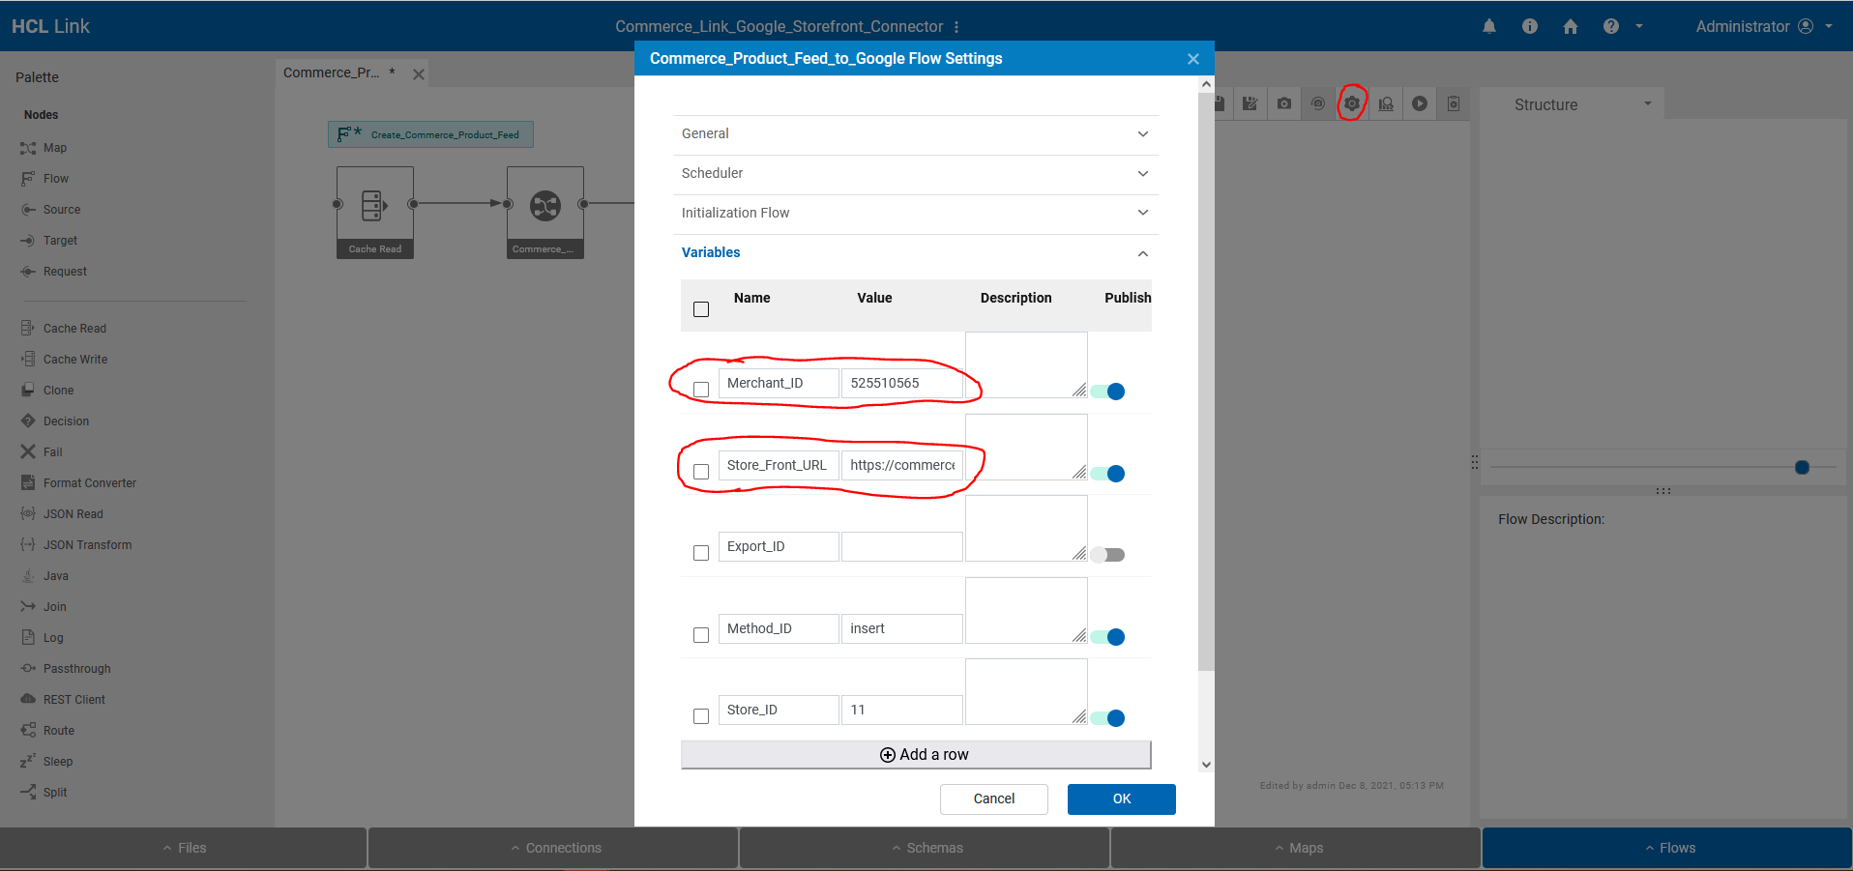The height and width of the screenshot is (871, 1853).
Task: Click the camera snapshot toolbar icon
Action: tap(1284, 103)
